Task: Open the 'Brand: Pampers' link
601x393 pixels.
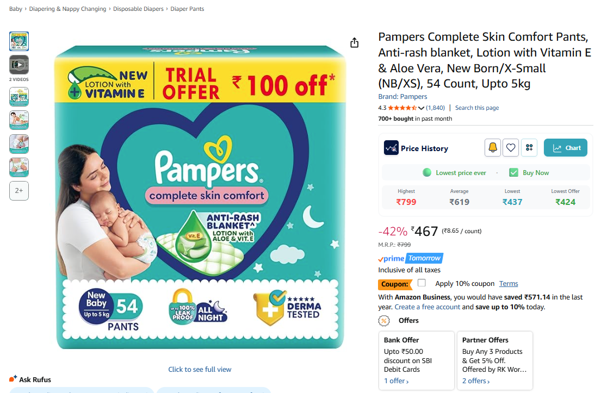Action: click(402, 97)
